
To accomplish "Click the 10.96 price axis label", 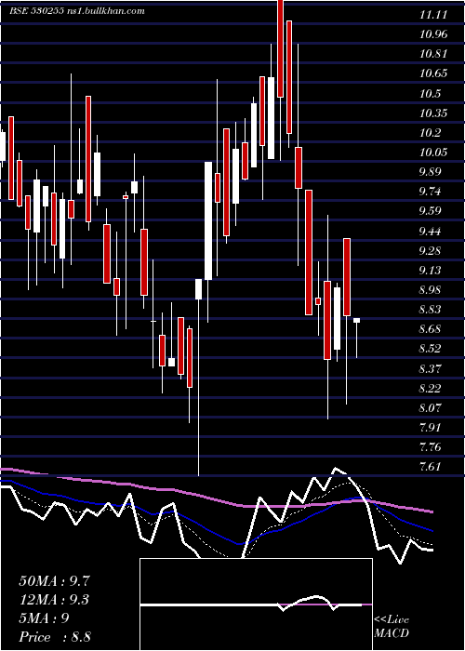I will pyautogui.click(x=433, y=34).
